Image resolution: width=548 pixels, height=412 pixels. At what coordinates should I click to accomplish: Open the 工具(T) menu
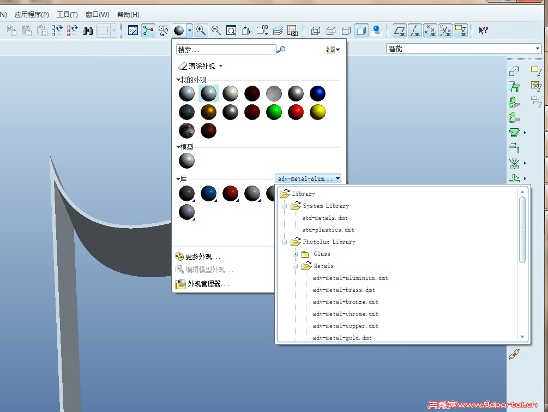coord(67,15)
